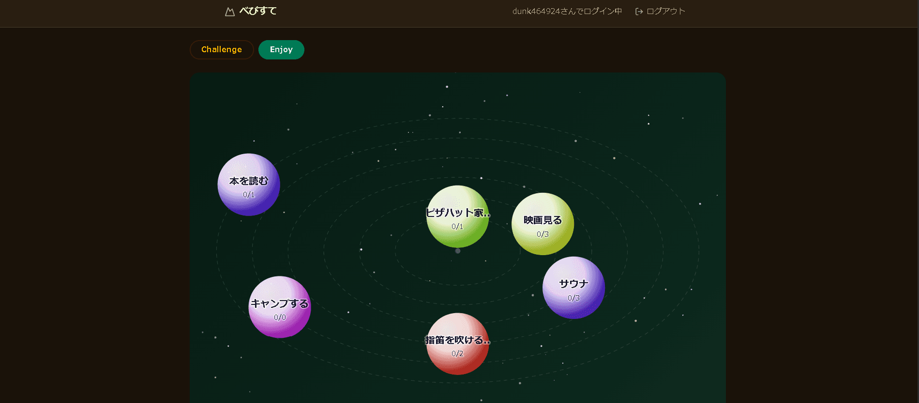The height and width of the screenshot is (403, 919).
Task: Open the べびすて home link
Action: point(251,11)
